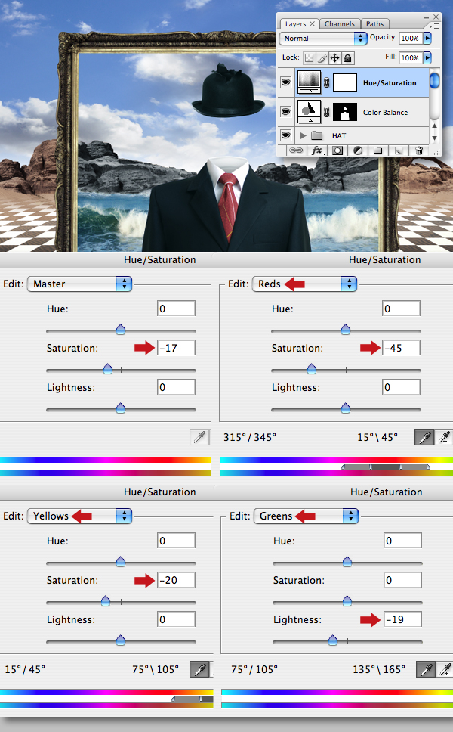Viewport: 453px width, 732px height.
Task: Select add-to-sample eyedropper in Reds dialog
Action: tap(444, 437)
